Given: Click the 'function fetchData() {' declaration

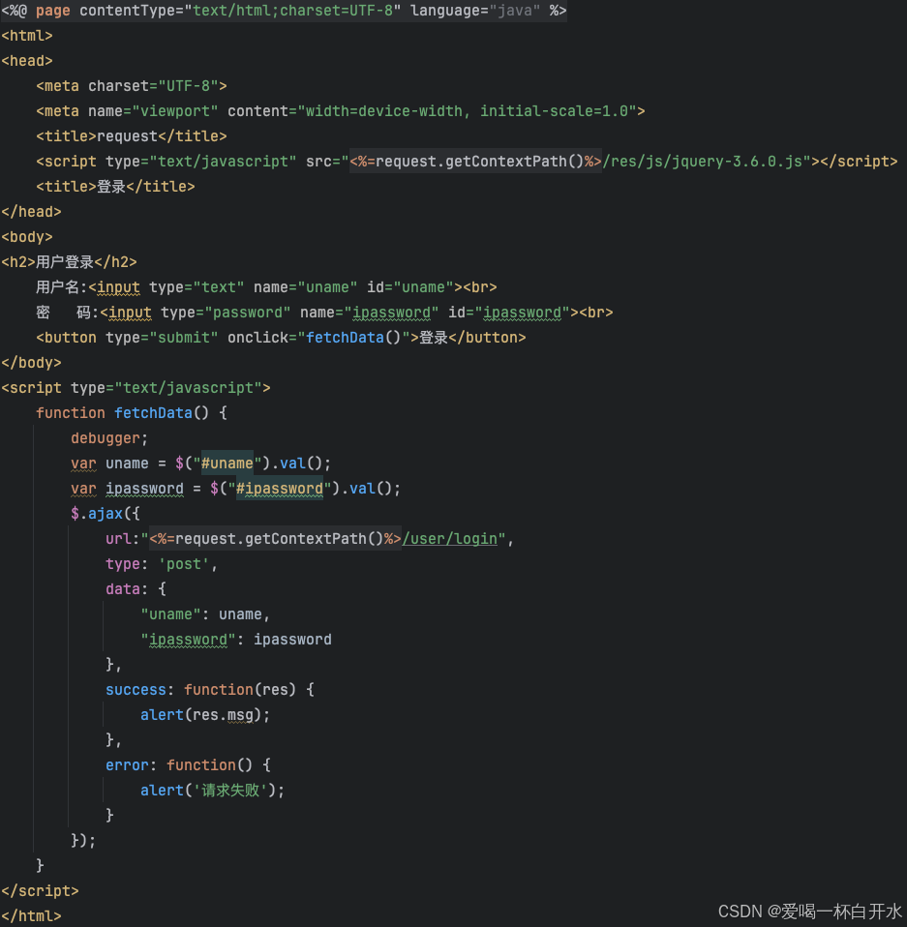Looking at the screenshot, I should tap(132, 412).
